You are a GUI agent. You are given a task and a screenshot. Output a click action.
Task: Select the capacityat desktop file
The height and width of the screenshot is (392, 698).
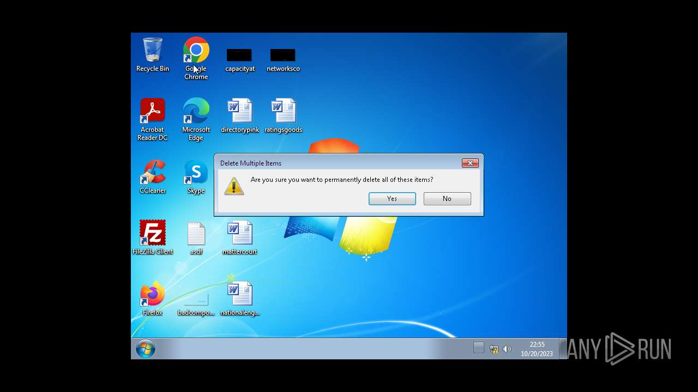tap(239, 60)
